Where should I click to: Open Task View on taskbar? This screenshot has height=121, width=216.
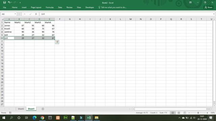point(26,118)
